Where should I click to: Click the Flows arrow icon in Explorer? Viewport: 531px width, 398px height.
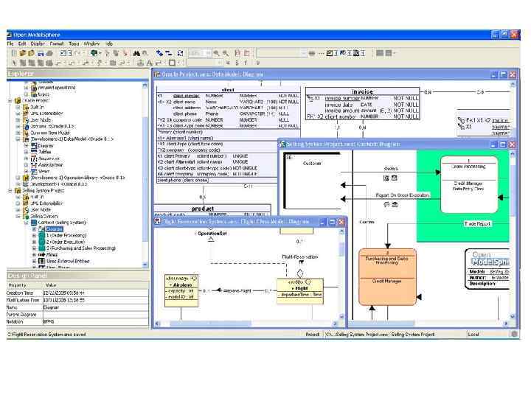[x=41, y=255]
